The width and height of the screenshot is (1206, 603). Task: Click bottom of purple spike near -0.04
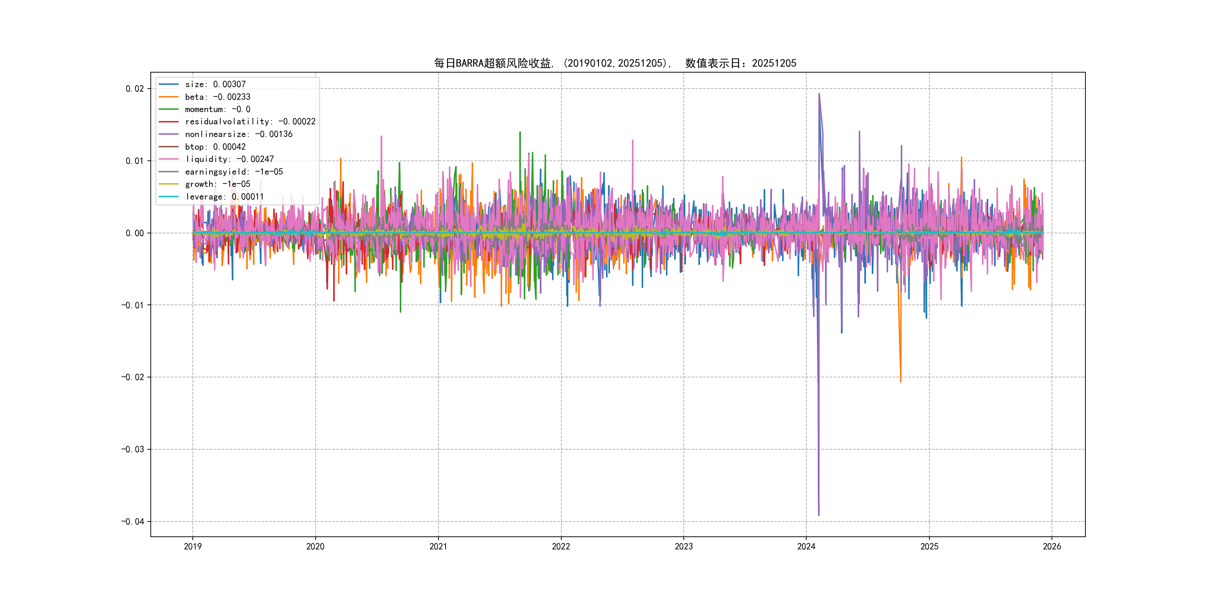[x=819, y=515]
